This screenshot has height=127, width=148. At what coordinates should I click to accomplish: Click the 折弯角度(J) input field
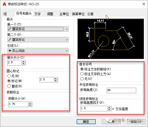121,90
